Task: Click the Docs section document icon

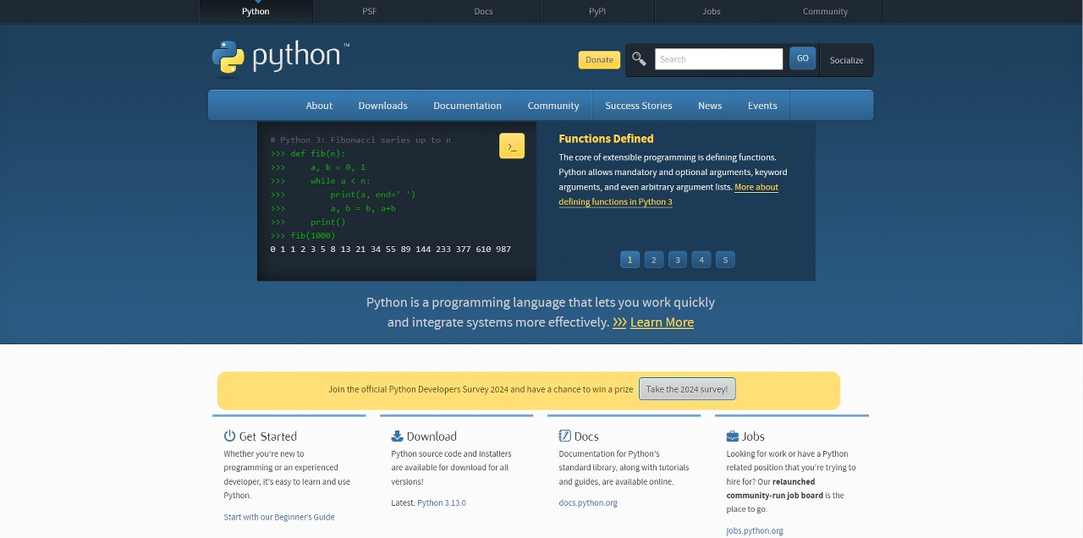Action: [564, 436]
